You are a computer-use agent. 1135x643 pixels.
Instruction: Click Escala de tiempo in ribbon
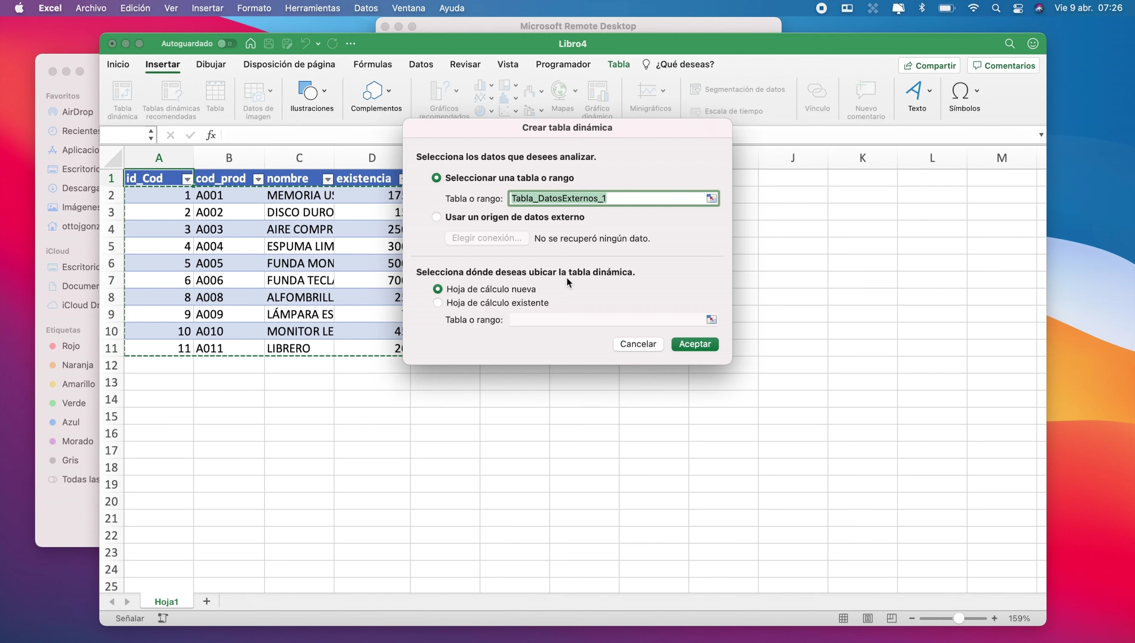coord(726,111)
